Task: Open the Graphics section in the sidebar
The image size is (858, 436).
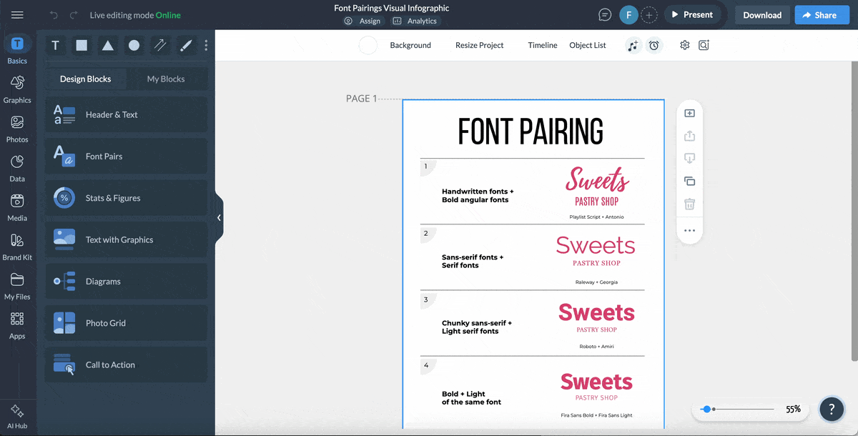Action: click(x=17, y=89)
